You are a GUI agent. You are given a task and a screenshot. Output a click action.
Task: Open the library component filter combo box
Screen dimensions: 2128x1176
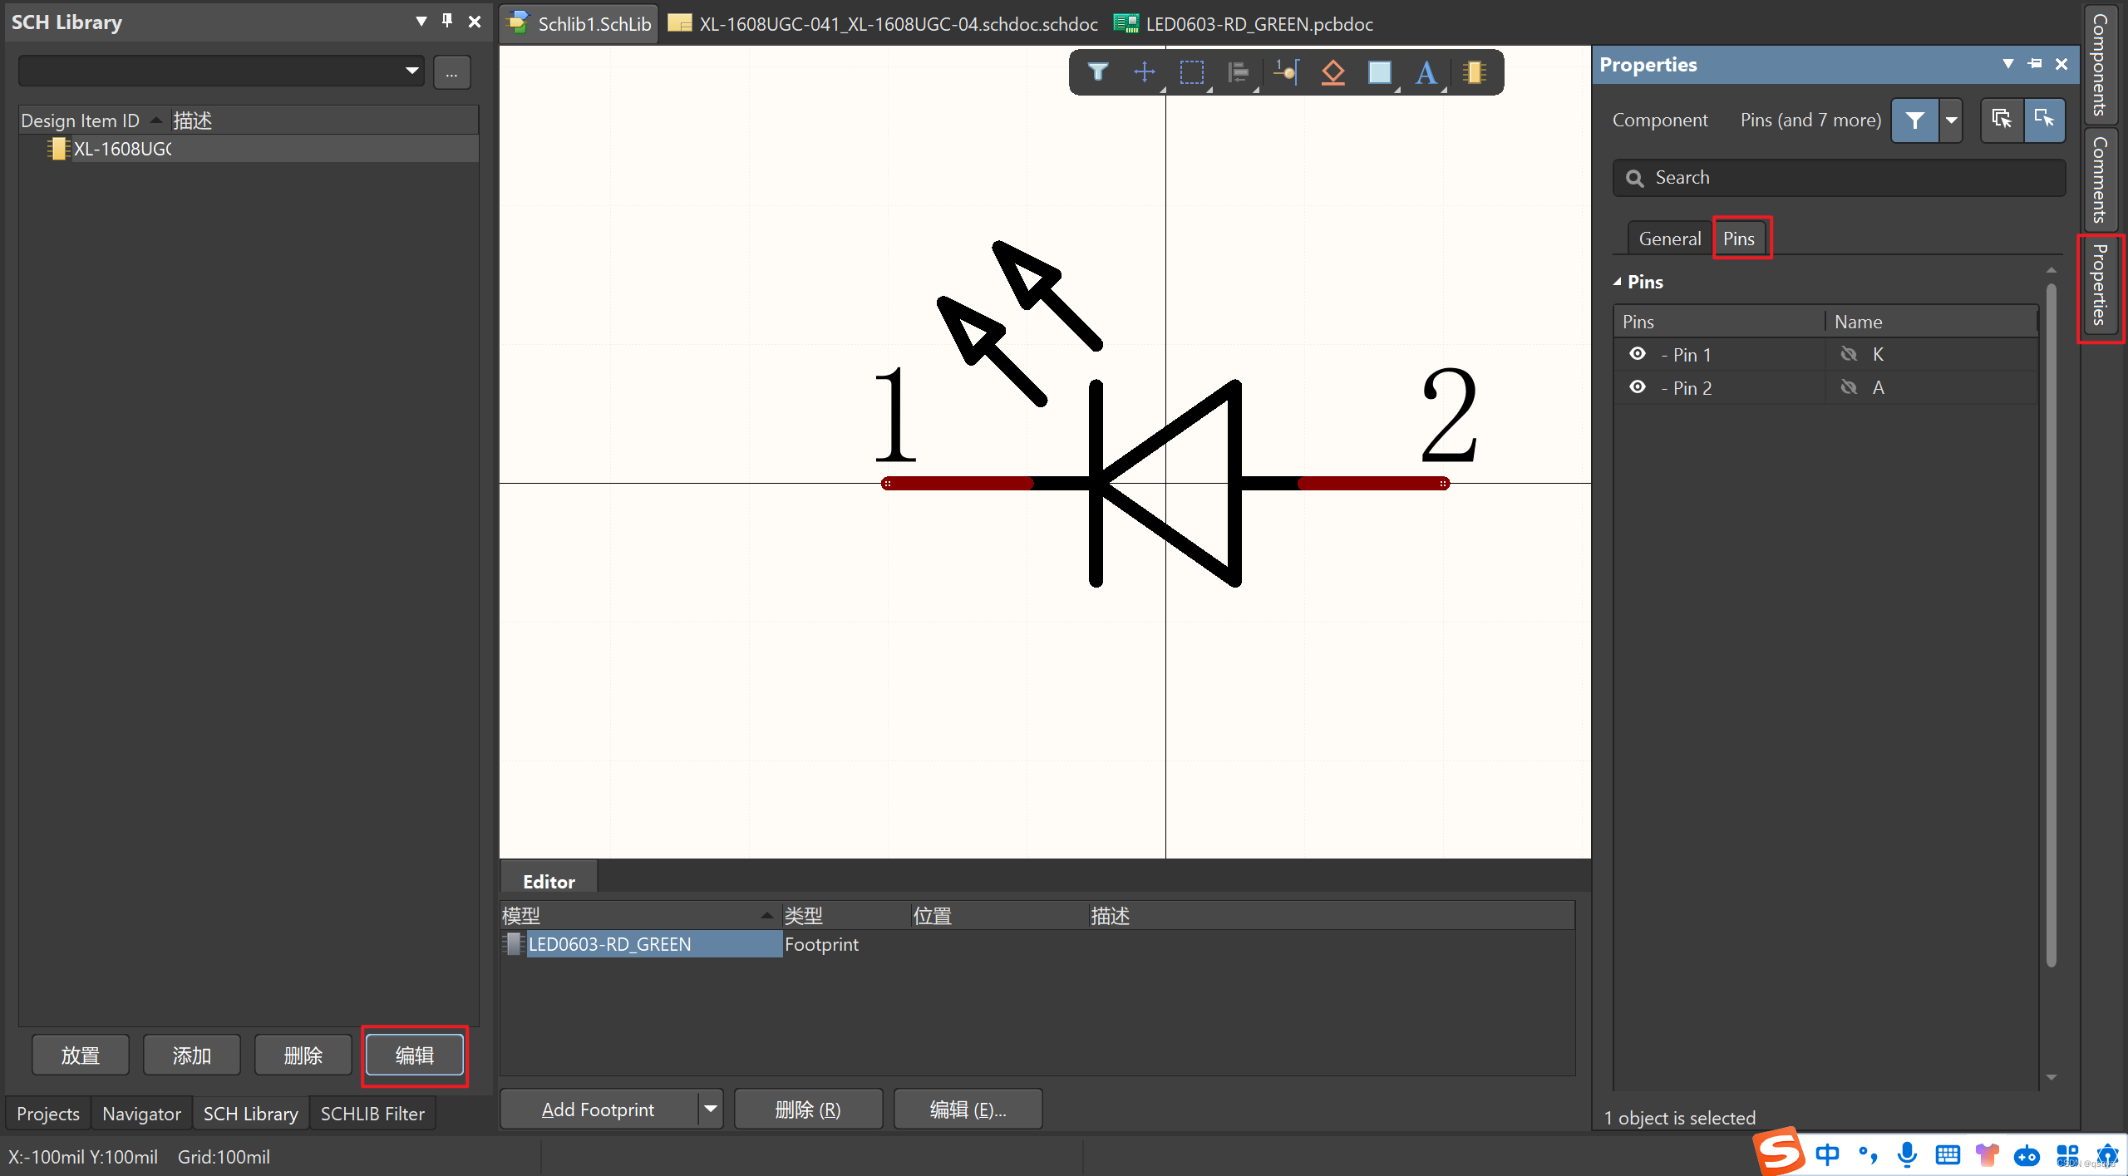click(221, 71)
